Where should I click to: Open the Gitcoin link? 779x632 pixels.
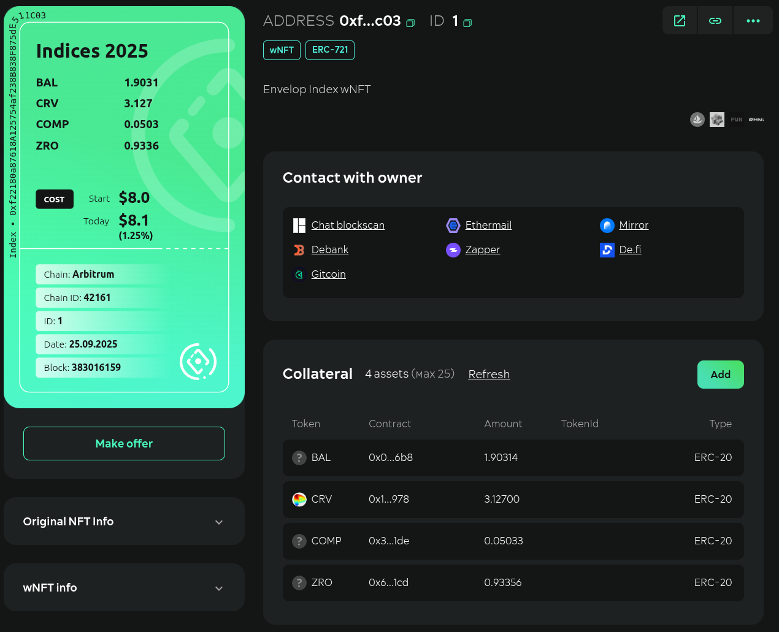[x=328, y=274]
